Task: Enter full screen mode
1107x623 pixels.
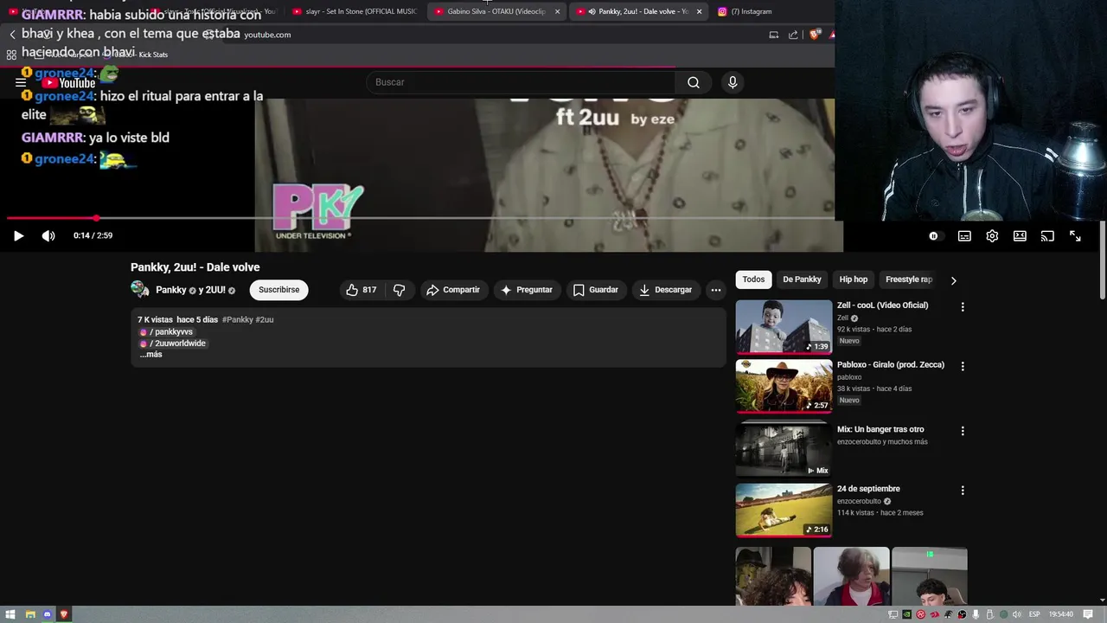Action: pos(1075,236)
